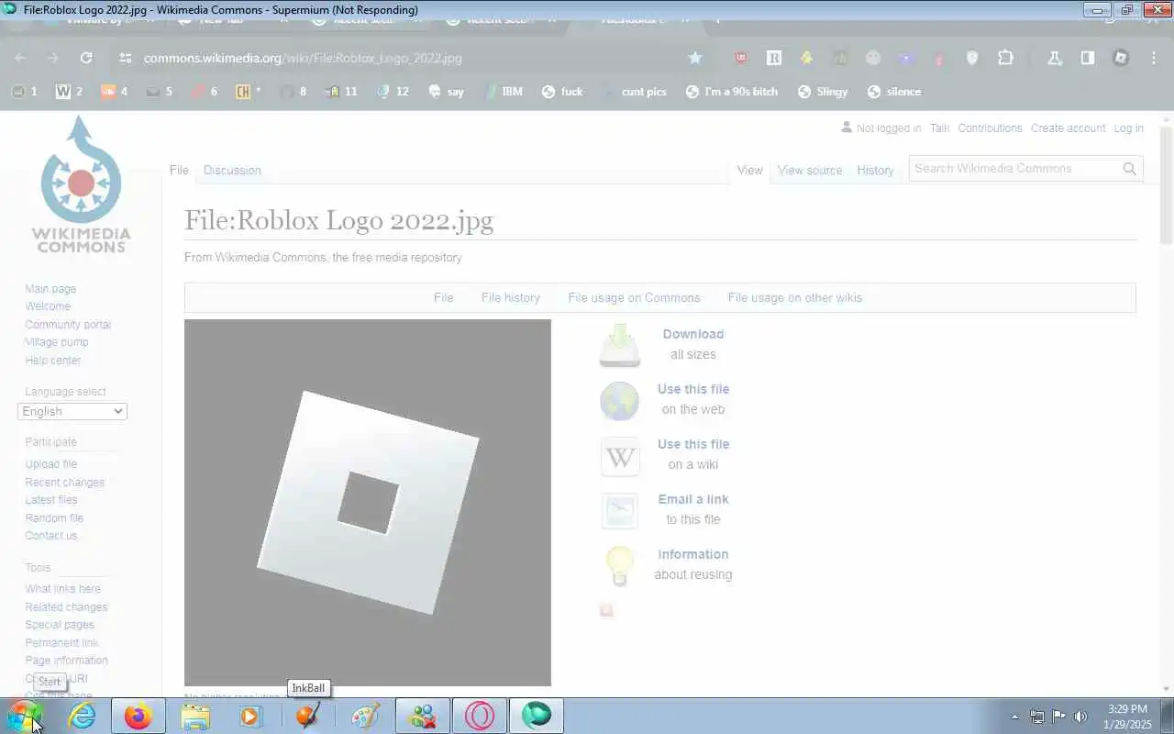Open bookmark labeled 2 with W icon

(x=69, y=92)
